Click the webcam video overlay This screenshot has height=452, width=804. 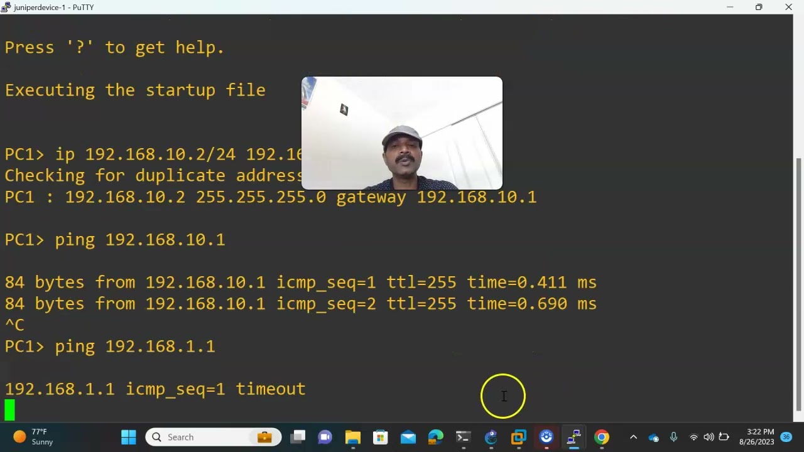click(402, 133)
